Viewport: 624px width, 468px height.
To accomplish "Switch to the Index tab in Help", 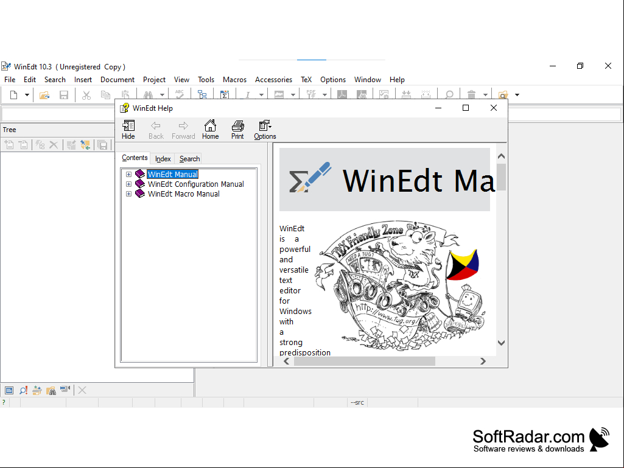I will 163,159.
